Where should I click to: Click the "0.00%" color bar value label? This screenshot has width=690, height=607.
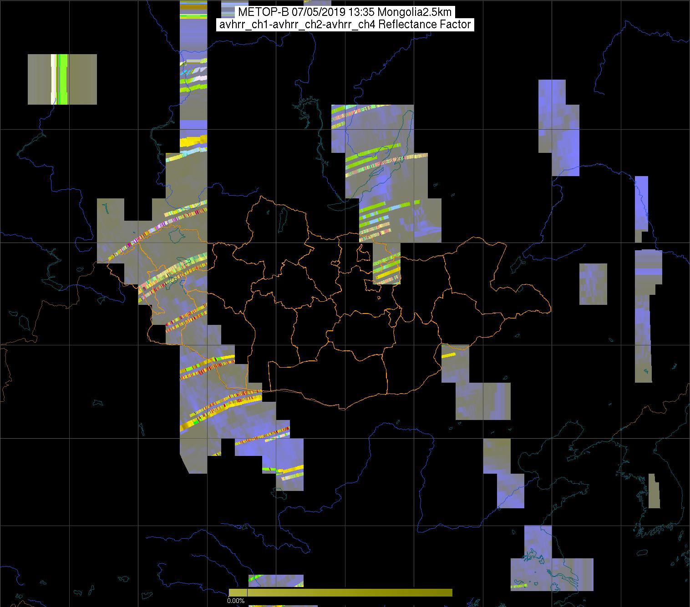pyautogui.click(x=235, y=601)
